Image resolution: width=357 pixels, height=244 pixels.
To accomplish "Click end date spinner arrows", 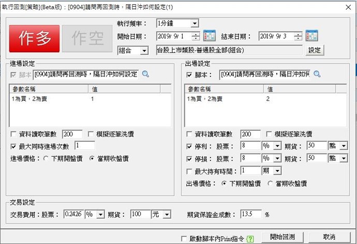I will (298, 36).
